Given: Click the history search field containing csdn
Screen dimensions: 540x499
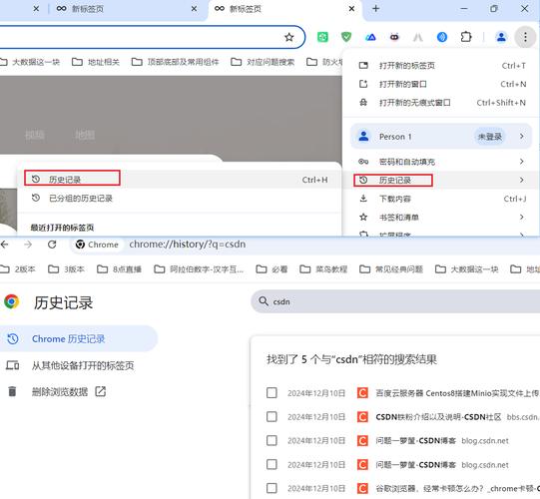Looking at the screenshot, I should click(396, 301).
